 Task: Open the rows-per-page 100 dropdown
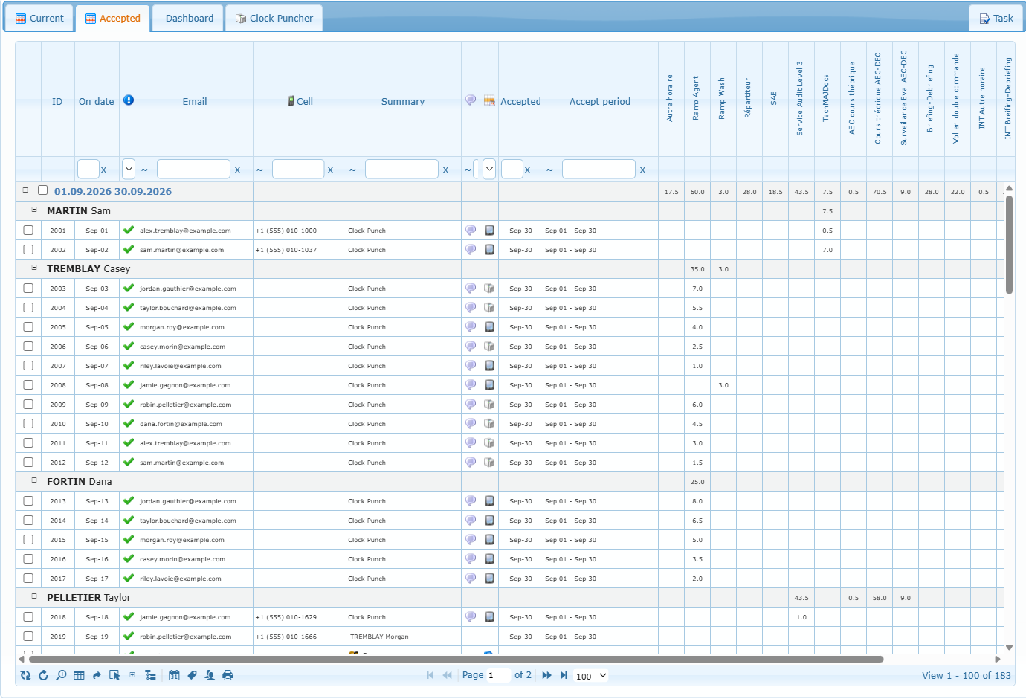pos(591,676)
